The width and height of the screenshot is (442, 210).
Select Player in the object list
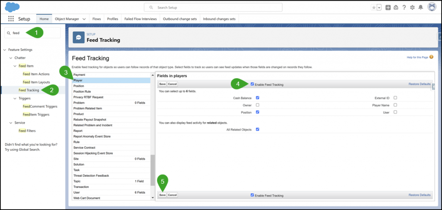coord(111,80)
